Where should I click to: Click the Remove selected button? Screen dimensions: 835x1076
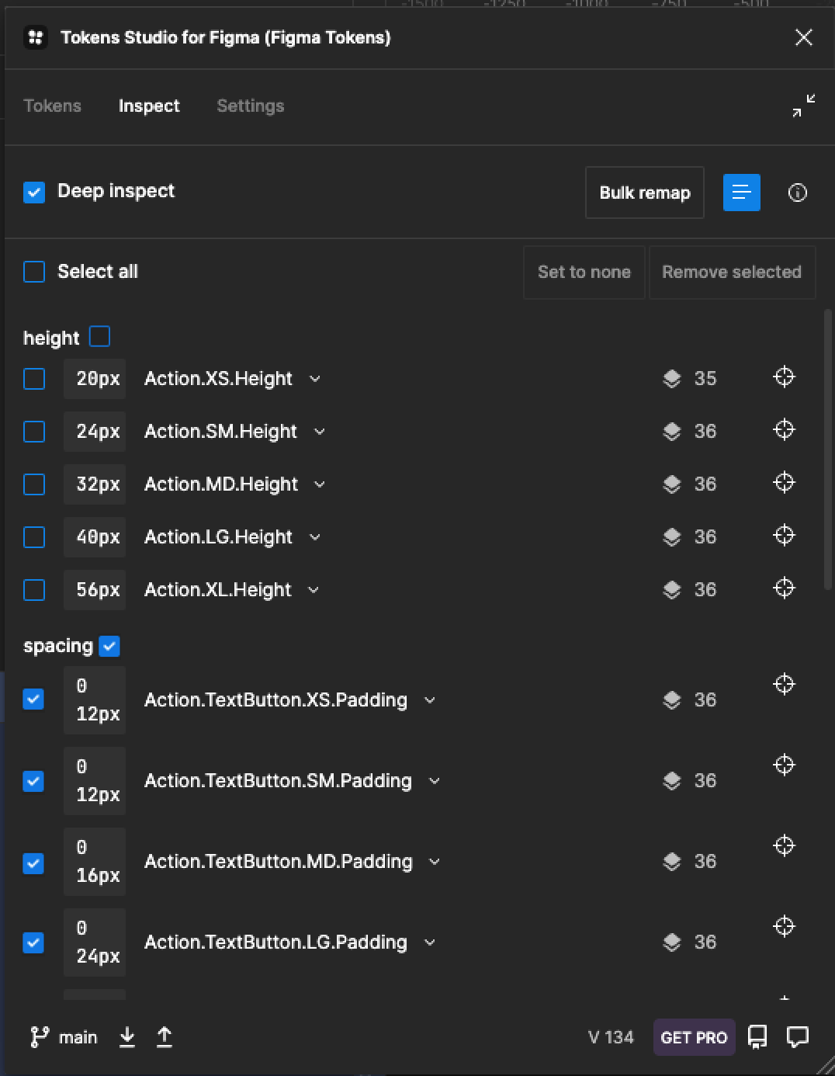[x=732, y=272]
